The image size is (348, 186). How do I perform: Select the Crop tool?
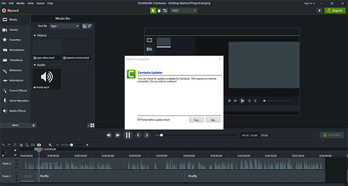(x=165, y=10)
